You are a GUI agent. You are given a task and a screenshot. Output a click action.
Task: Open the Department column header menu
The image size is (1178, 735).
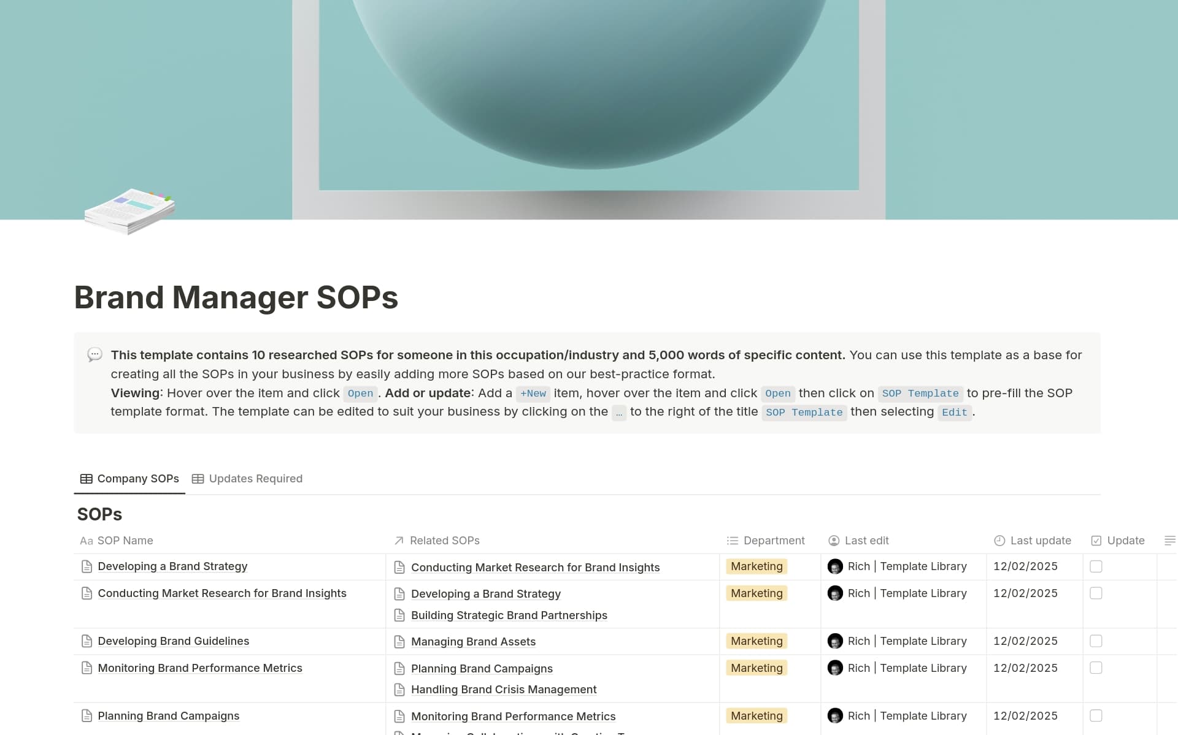tap(773, 540)
